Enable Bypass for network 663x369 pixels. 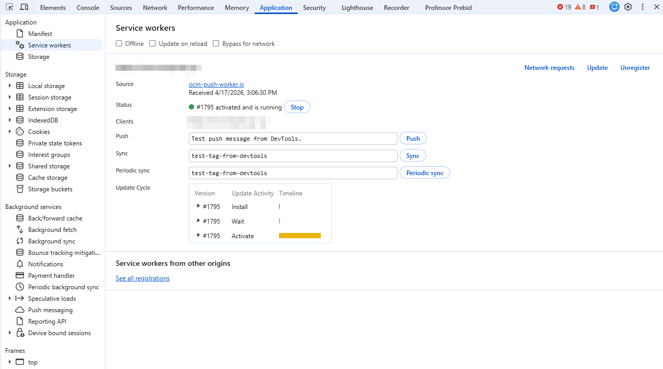(216, 43)
